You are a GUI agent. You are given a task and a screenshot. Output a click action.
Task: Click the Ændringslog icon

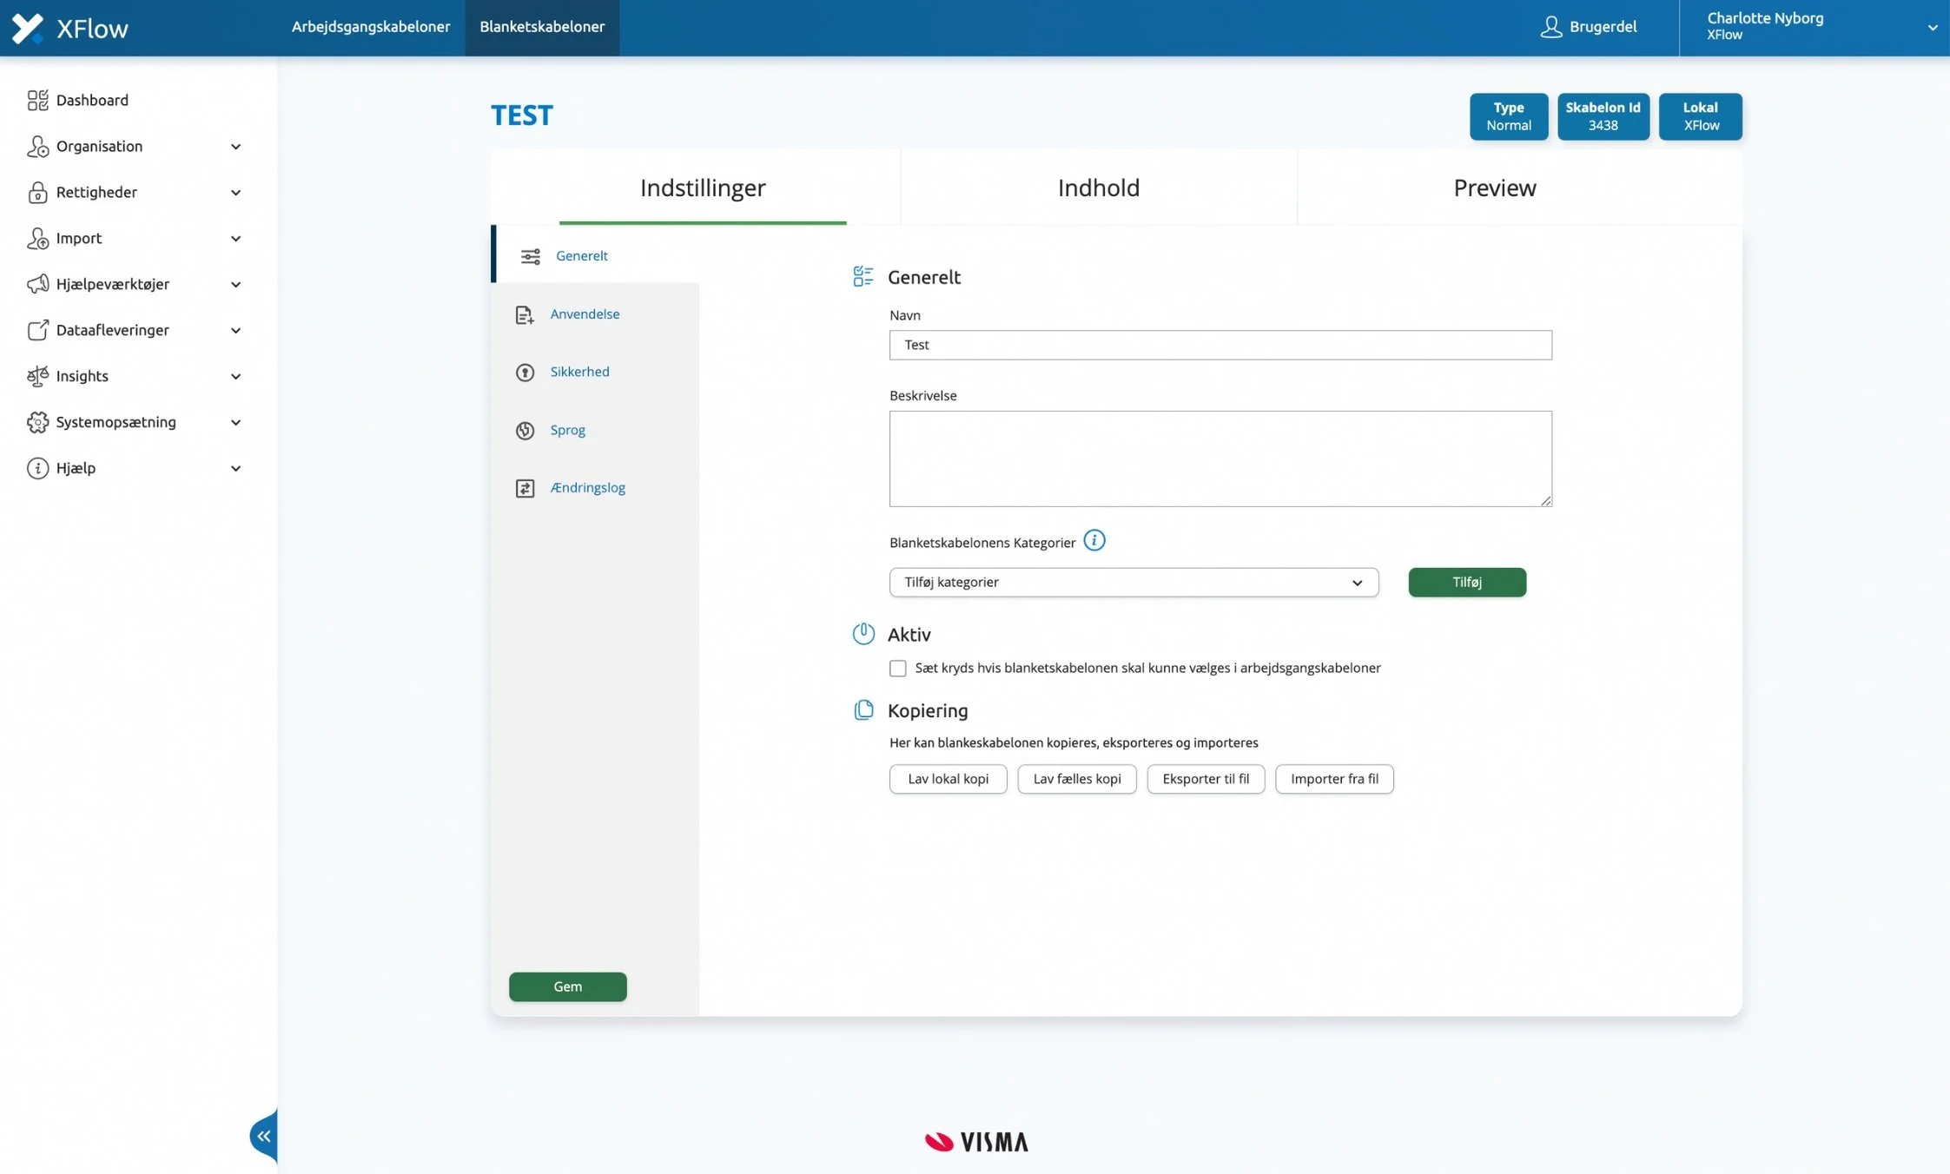525,488
